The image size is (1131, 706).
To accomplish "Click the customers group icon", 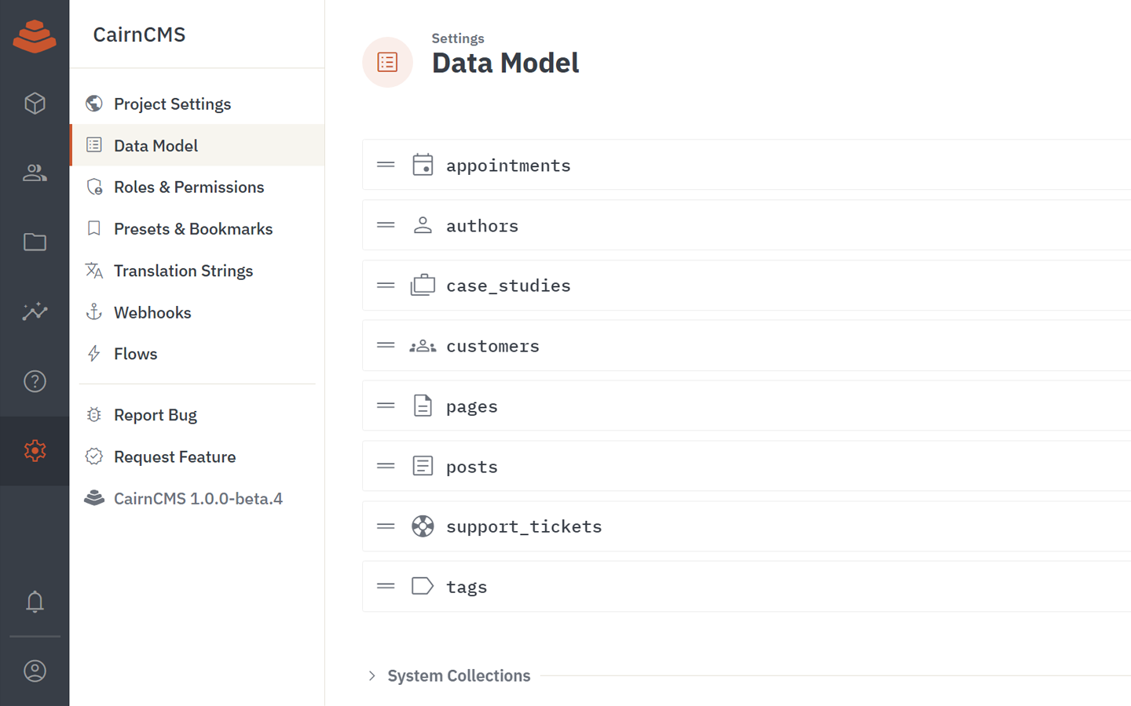I will 423,345.
